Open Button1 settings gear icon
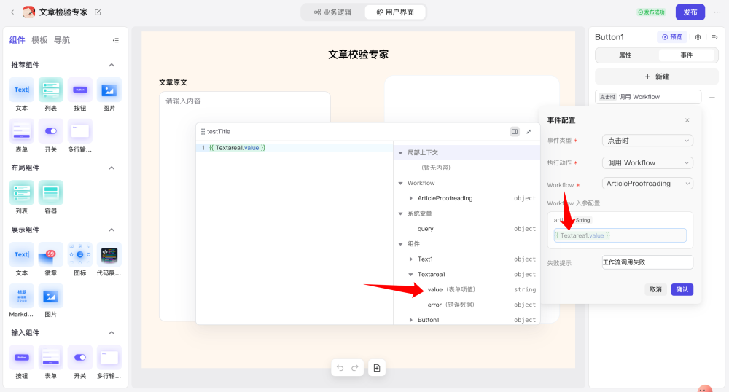Screen dimensions: 729x392 pyautogui.click(x=698, y=37)
